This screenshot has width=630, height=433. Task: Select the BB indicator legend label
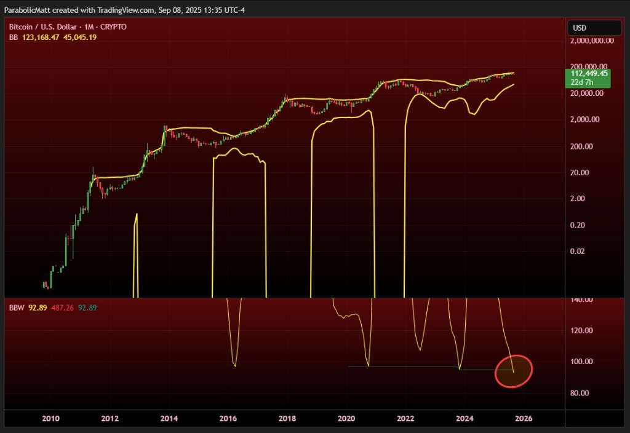pos(13,38)
